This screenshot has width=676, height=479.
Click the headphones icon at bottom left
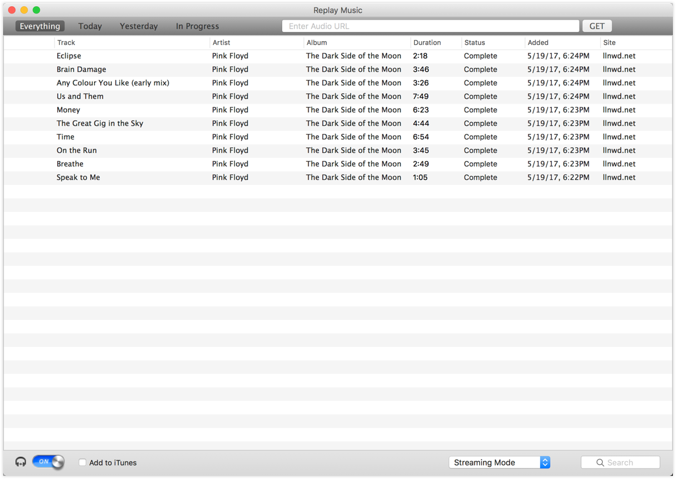[x=20, y=462]
